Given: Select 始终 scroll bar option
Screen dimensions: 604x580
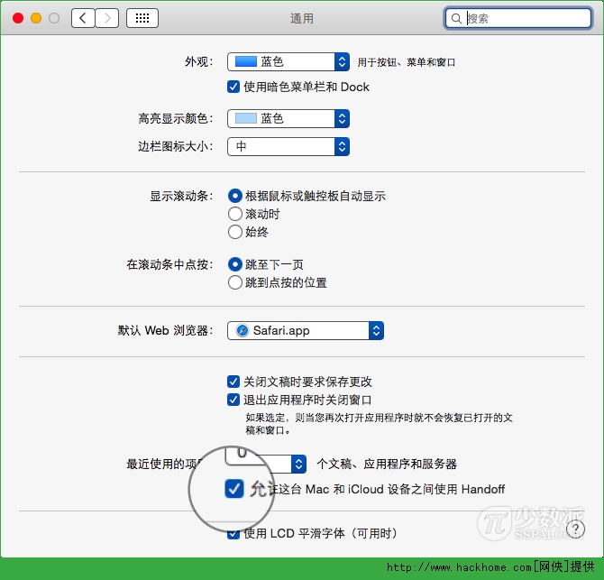Looking at the screenshot, I should 235,232.
